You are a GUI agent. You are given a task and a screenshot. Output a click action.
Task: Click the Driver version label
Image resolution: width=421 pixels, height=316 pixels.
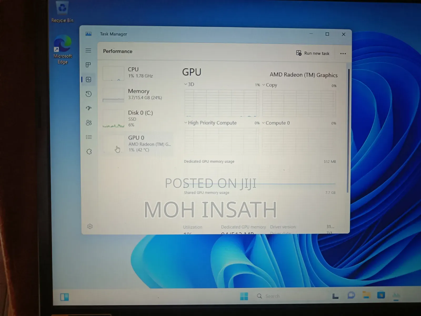point(283,227)
